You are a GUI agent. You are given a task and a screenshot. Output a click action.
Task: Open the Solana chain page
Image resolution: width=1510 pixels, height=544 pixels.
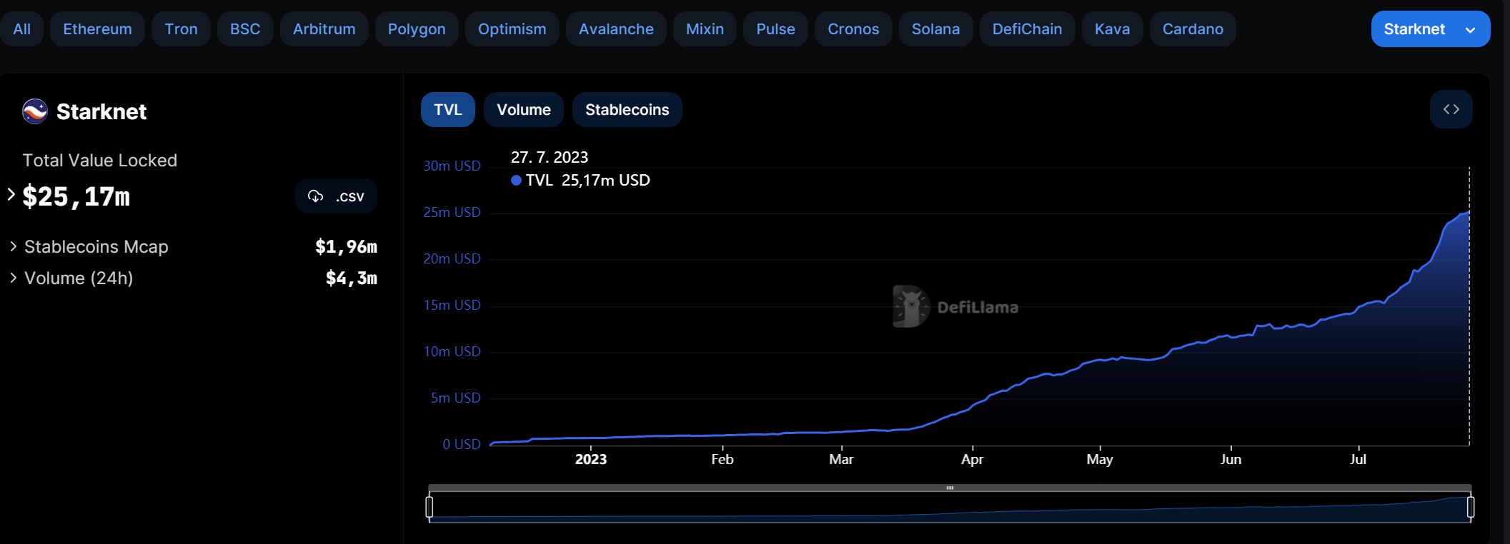(935, 29)
